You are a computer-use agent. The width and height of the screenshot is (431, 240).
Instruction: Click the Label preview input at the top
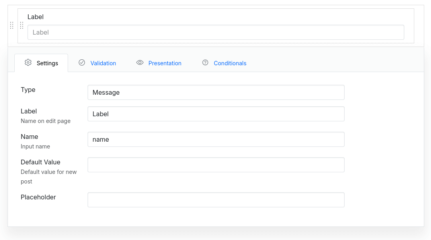216,32
